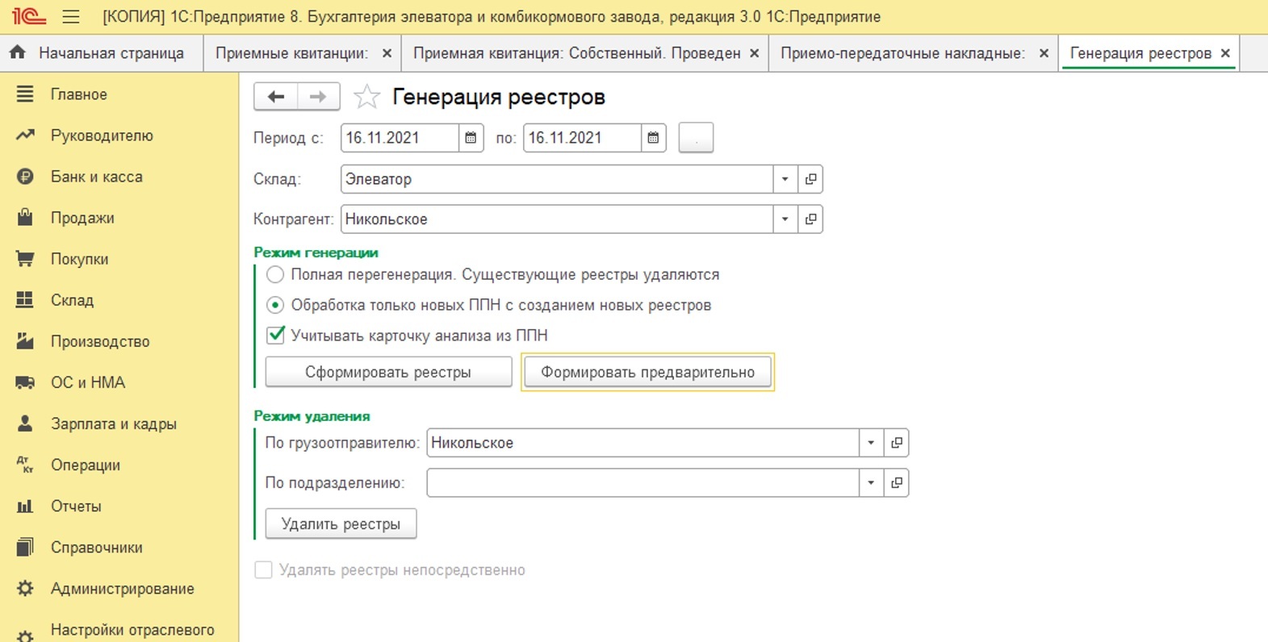Close the Приемные квитанции tab
1268x642 pixels.
[x=387, y=53]
